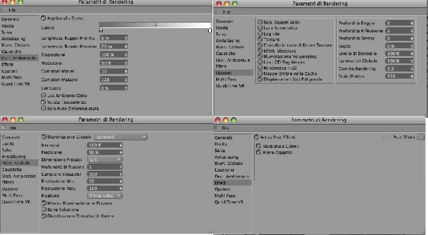This screenshot has height=235, width=428.
Task: Click the Profondità Raggio stepper arrows
Action: pos(411,23)
